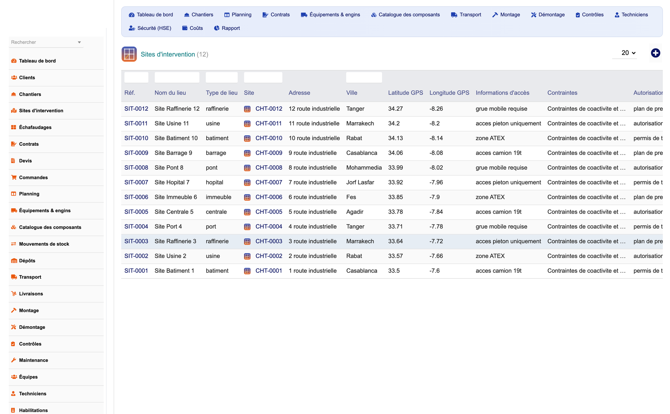Click the Site column filter field
This screenshot has width=670, height=414.
pos(263,77)
